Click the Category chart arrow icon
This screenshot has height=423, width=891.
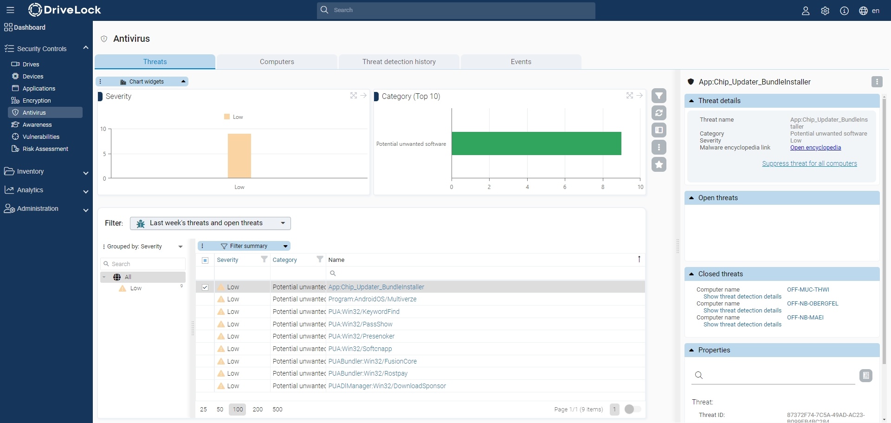(640, 95)
